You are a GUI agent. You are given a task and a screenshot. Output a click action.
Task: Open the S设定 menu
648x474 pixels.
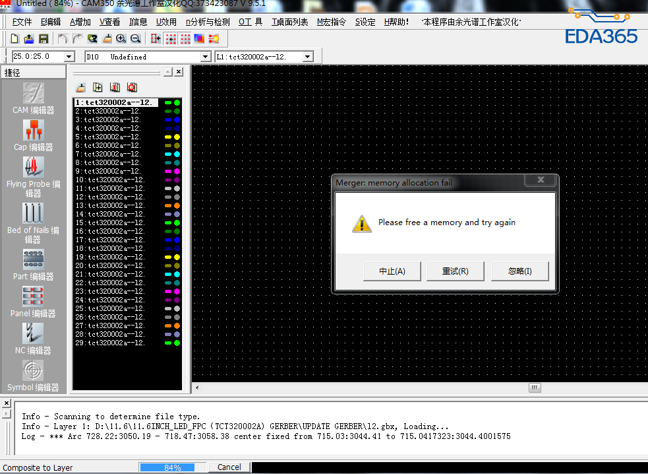365,22
